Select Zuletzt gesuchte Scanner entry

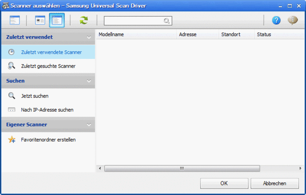(48, 66)
